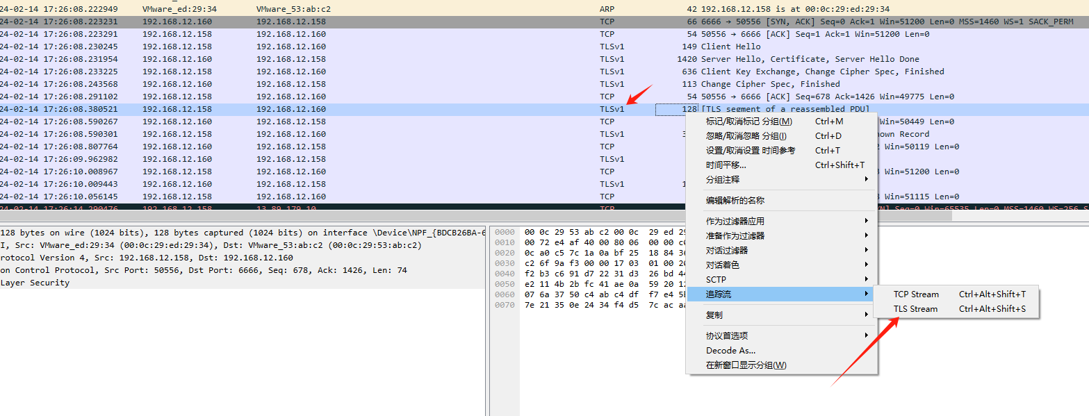Select TCP Stream in the follow submenu
Image resolution: width=1089 pixels, height=416 pixels.
(x=916, y=294)
